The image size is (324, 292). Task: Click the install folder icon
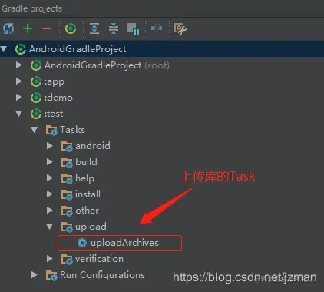click(x=67, y=194)
